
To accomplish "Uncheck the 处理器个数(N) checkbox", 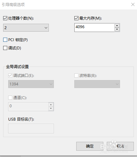I will tap(5, 18).
